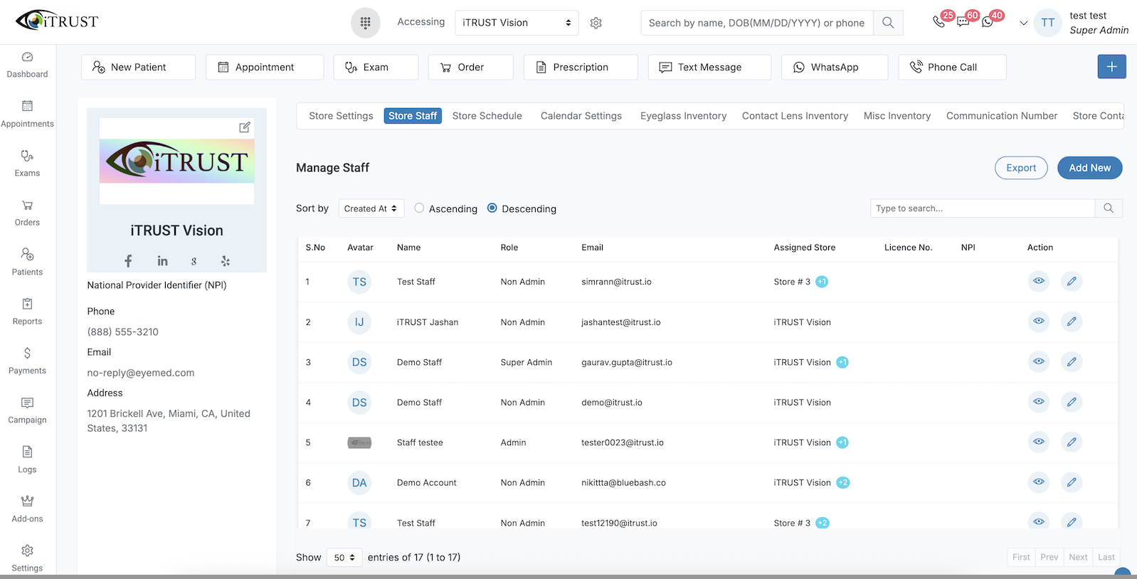
Task: Click the staff search magnifier icon
Action: 1109,208
